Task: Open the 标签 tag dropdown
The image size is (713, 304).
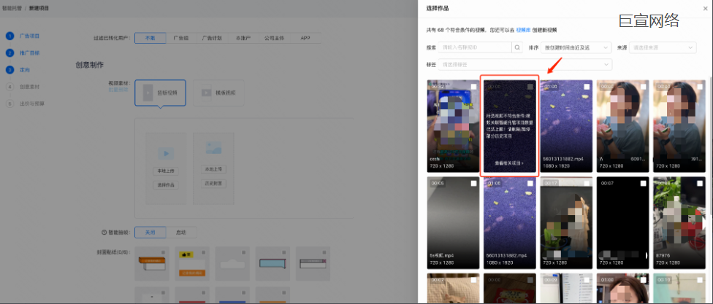Action: coord(525,65)
